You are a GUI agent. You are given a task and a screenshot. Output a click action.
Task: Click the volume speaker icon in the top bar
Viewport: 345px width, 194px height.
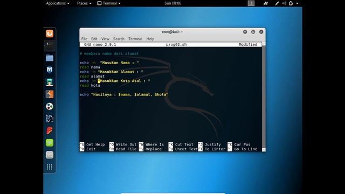(284, 3)
